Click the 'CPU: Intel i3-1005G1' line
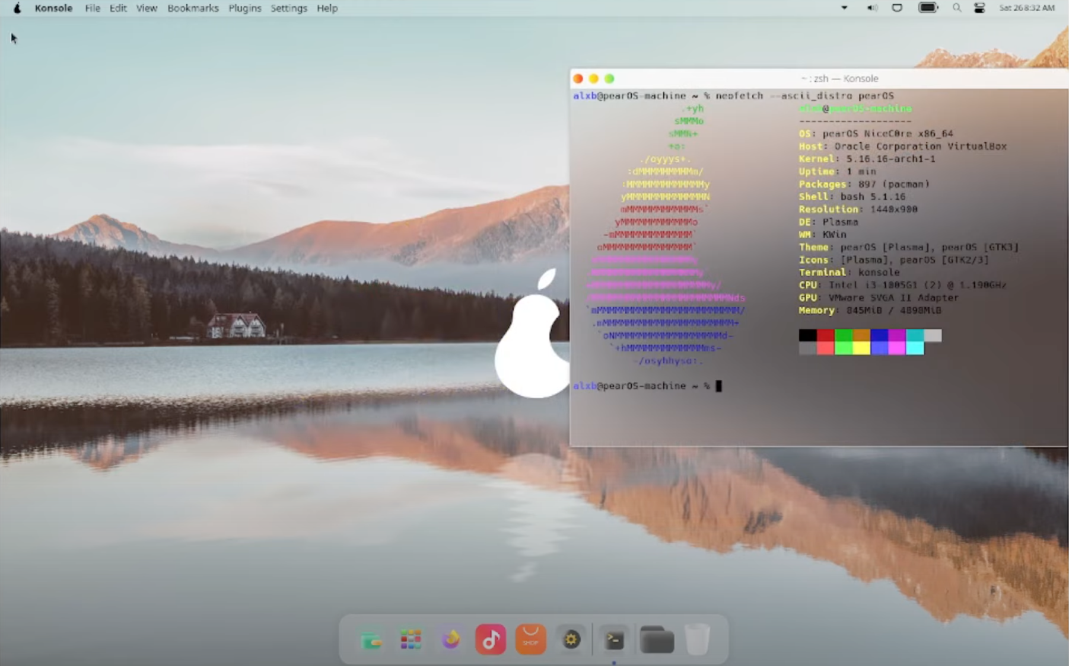This screenshot has width=1069, height=666. click(903, 285)
